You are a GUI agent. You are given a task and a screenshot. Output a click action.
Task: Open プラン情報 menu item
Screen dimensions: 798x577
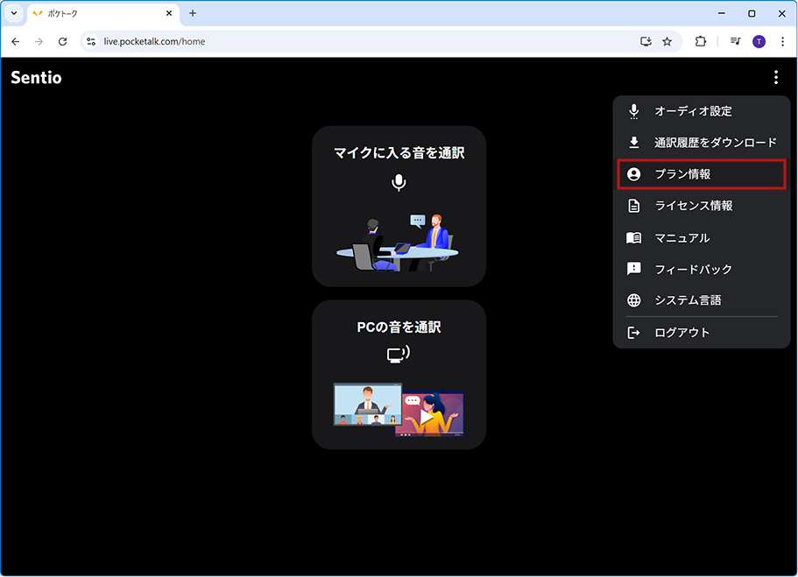click(x=702, y=174)
